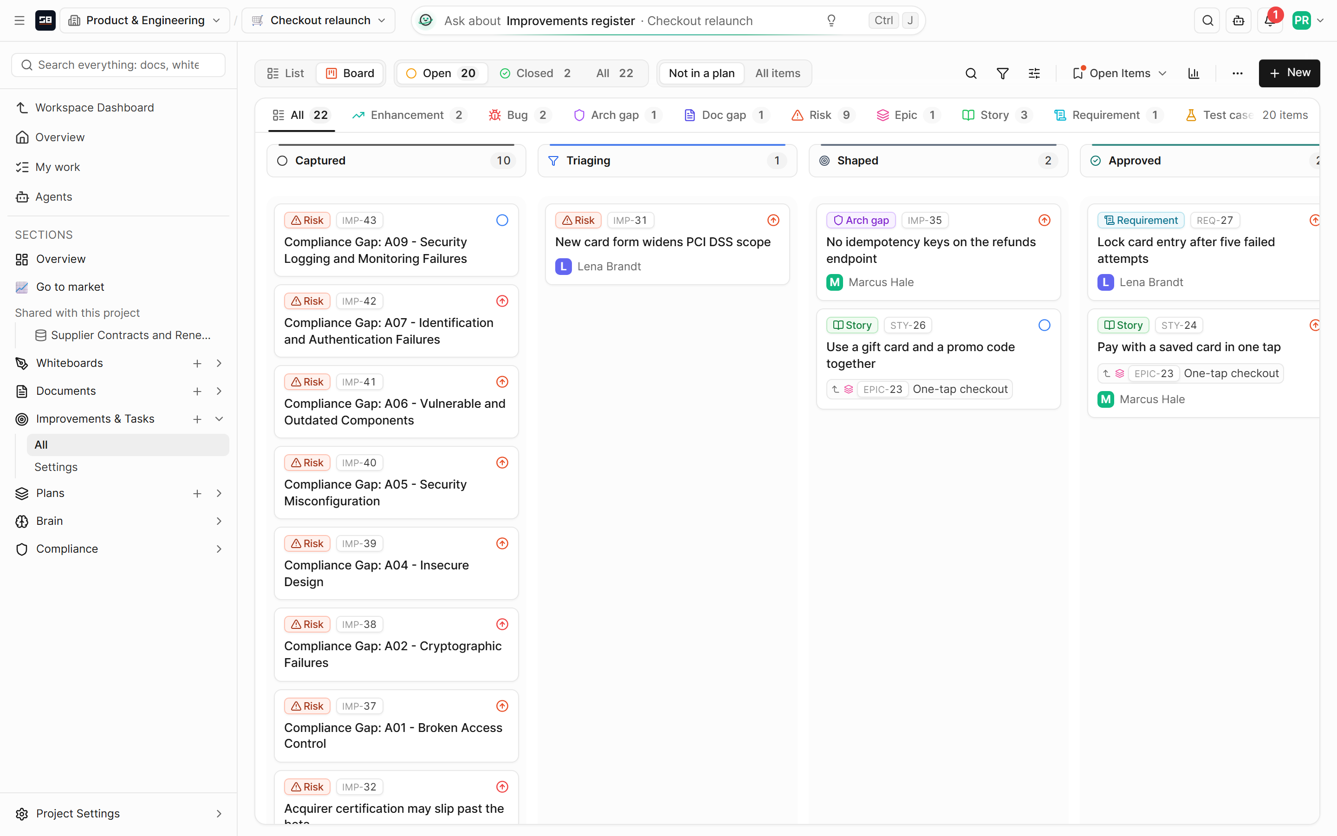Open Product & Engineering workspace dropdown
This screenshot has height=836, width=1337.
click(145, 20)
